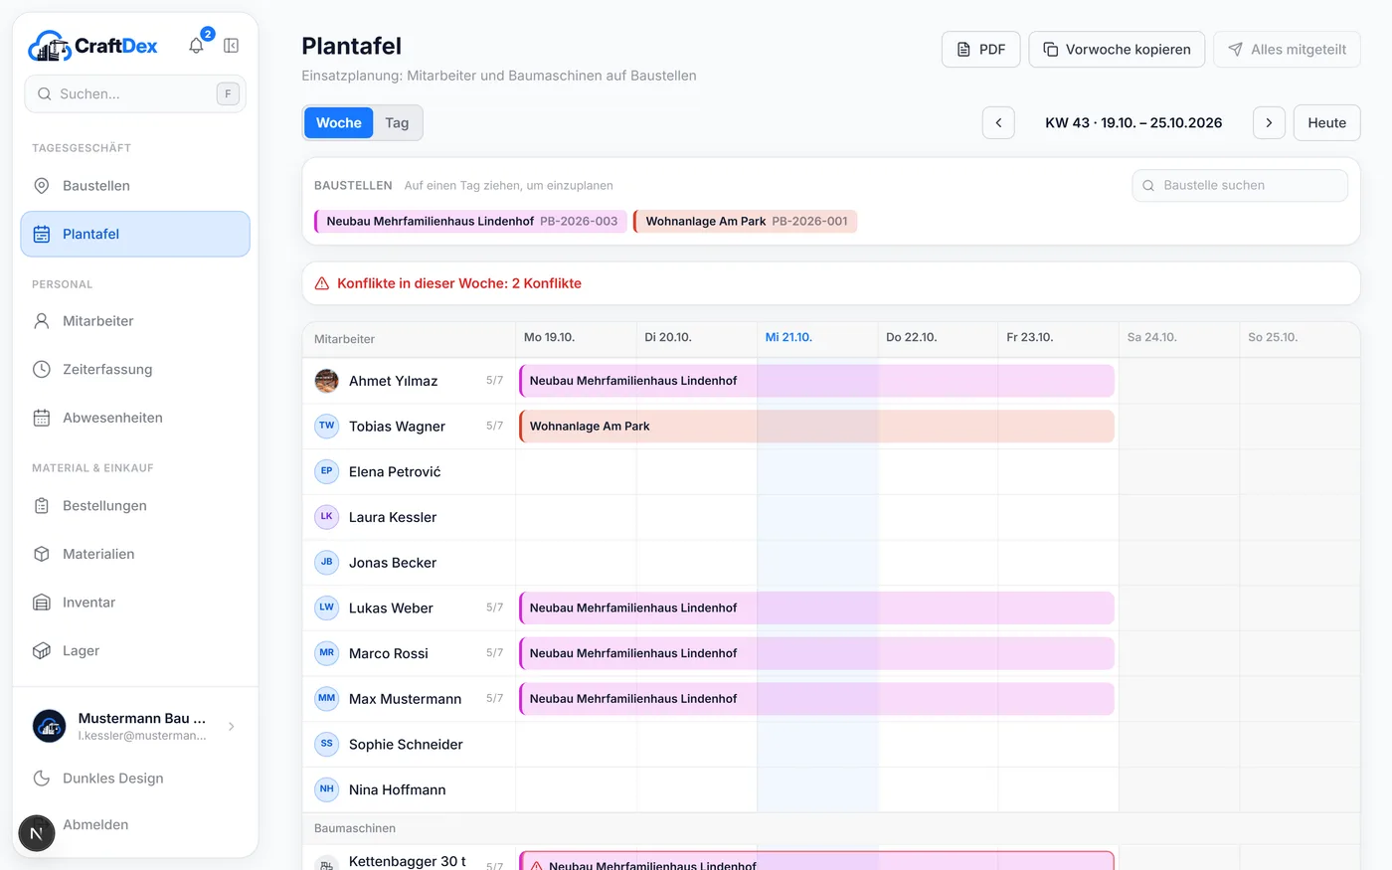This screenshot has height=870, width=1392.
Task: Click the Abwesenheiten calendar icon
Action: tap(42, 418)
